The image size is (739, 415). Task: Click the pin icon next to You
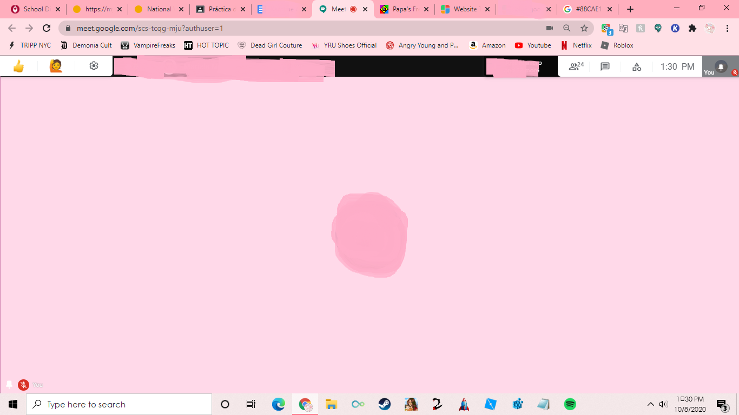pos(9,384)
